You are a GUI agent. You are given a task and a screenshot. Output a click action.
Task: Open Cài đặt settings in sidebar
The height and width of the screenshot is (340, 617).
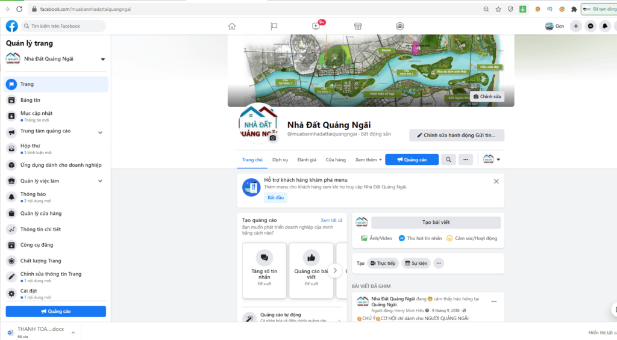pyautogui.click(x=56, y=294)
